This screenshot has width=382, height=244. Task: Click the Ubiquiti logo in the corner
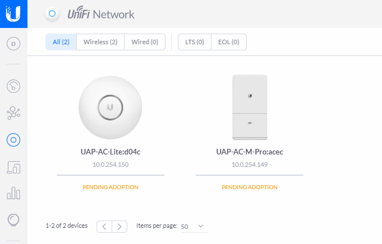[x=13, y=14]
